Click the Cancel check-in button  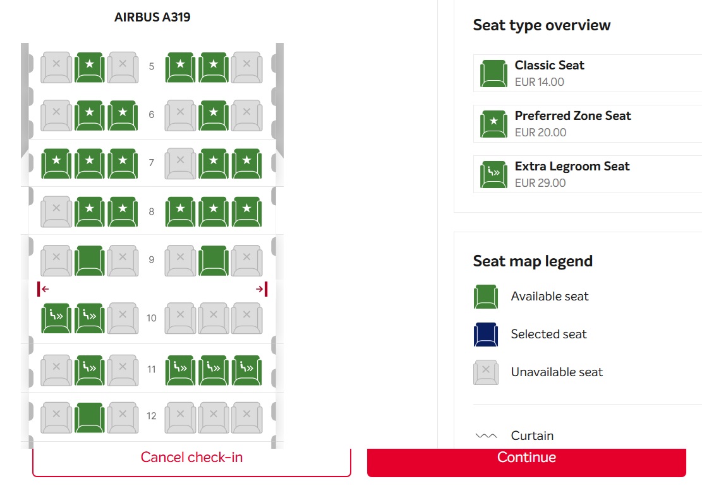tap(191, 459)
